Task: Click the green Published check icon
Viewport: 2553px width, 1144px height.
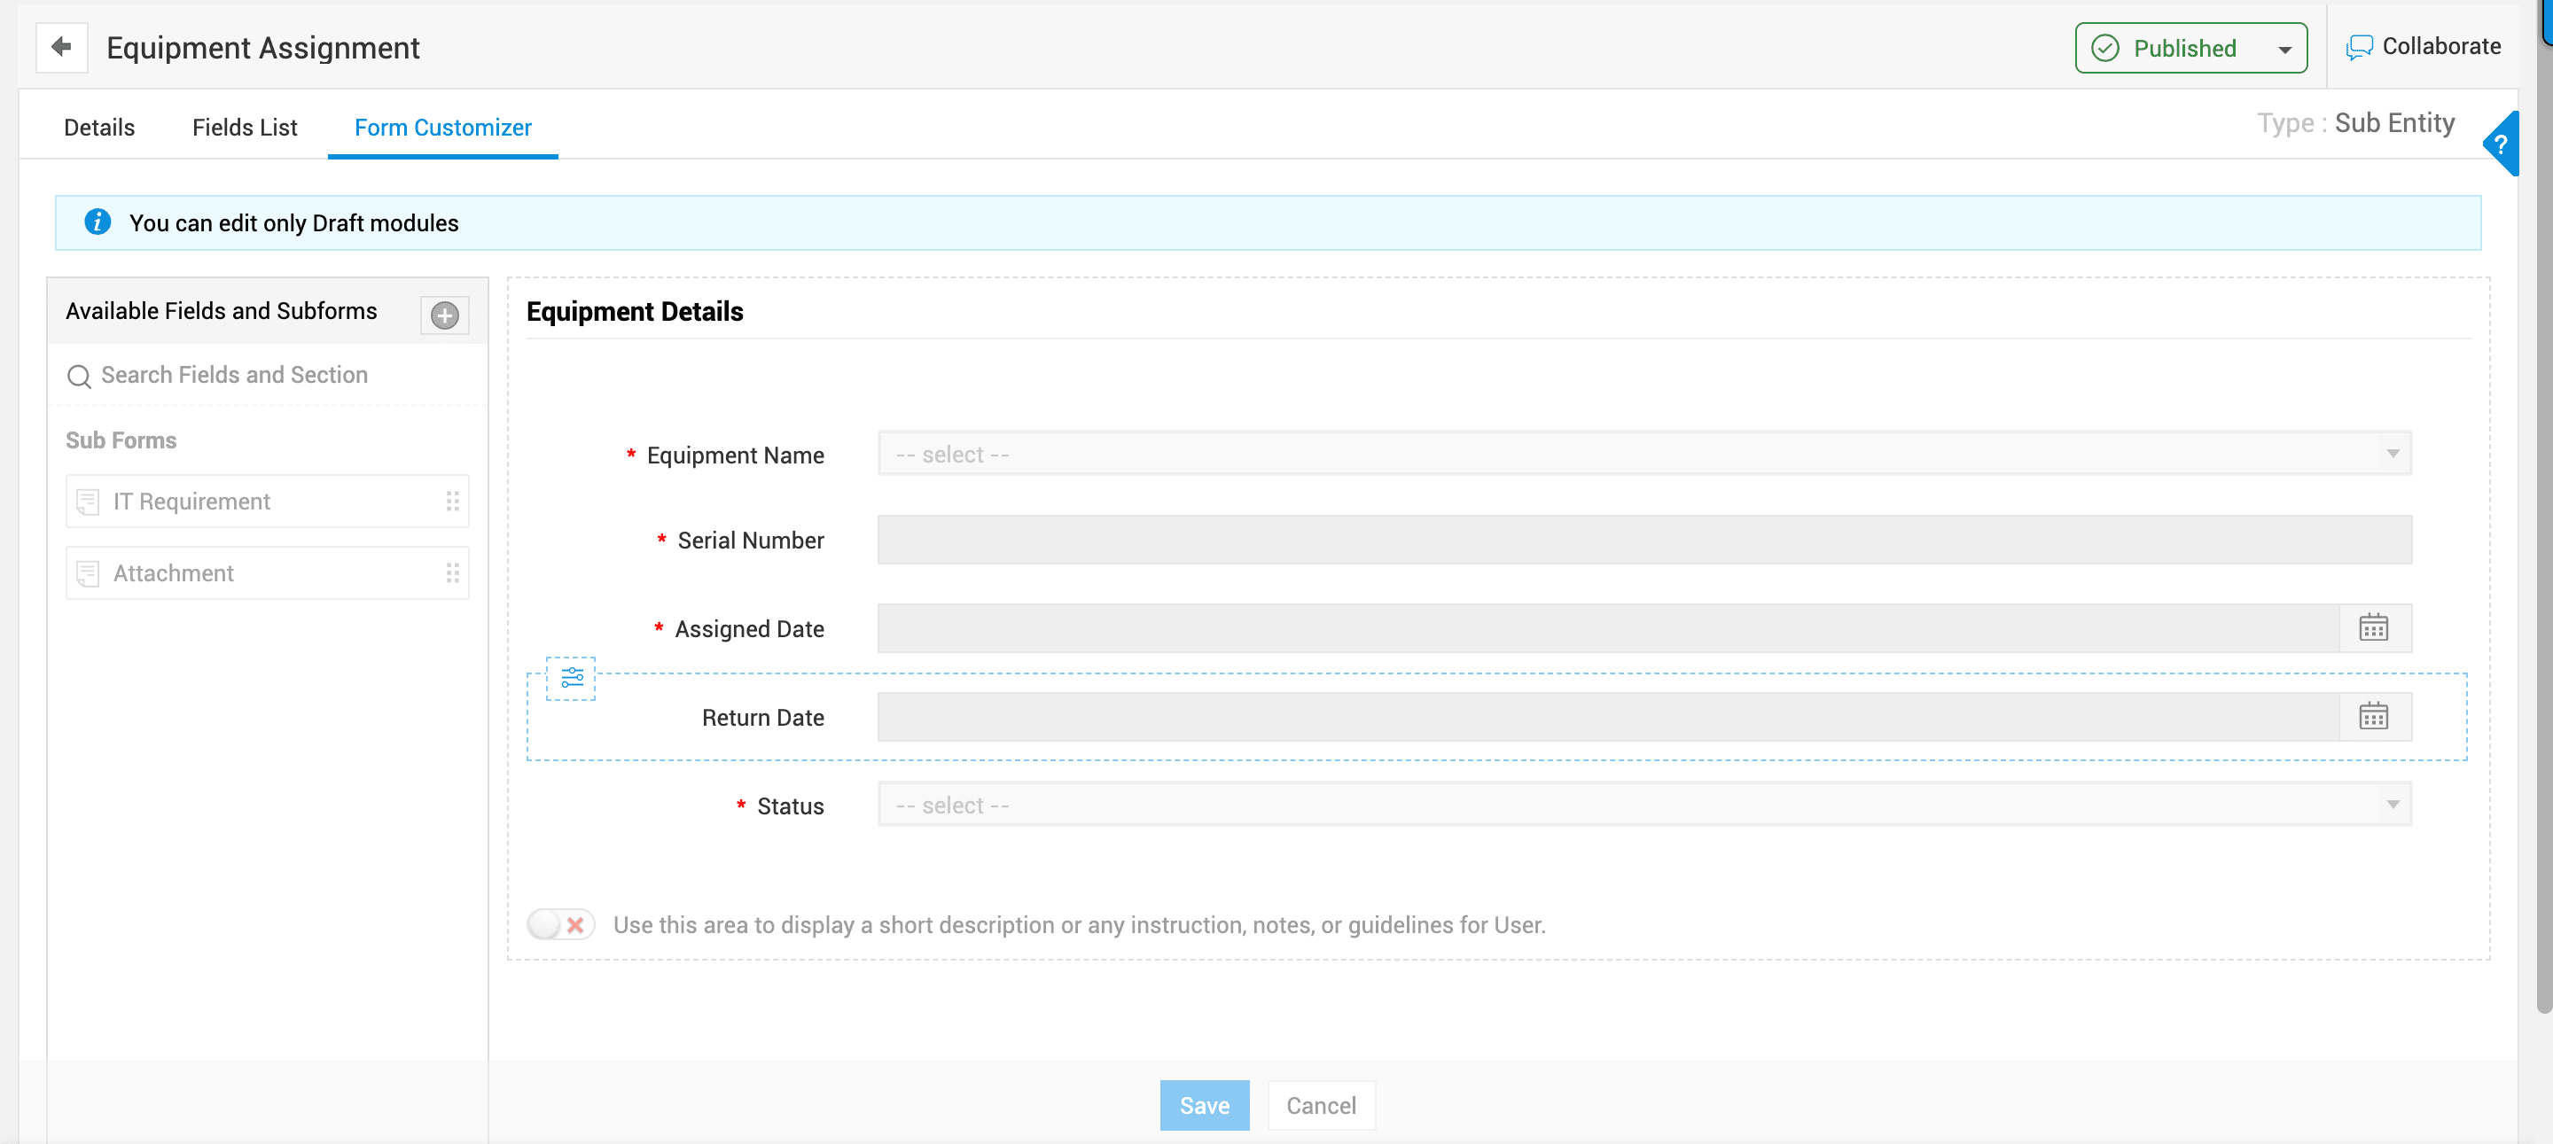Action: (2104, 48)
